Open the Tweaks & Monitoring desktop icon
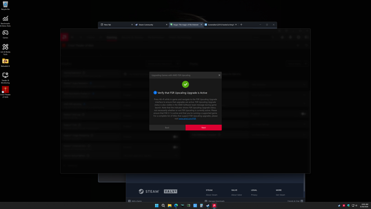The width and height of the screenshot is (371, 209). pos(5,78)
